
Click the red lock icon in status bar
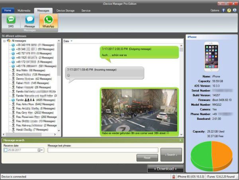[x=173, y=177]
